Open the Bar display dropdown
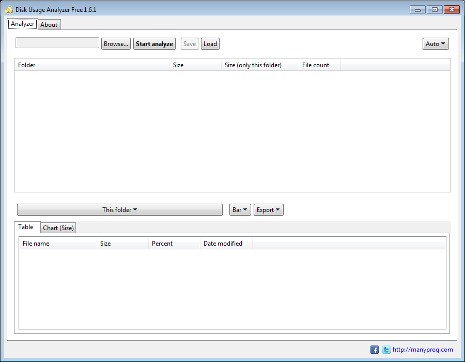This screenshot has width=465, height=362. (240, 209)
